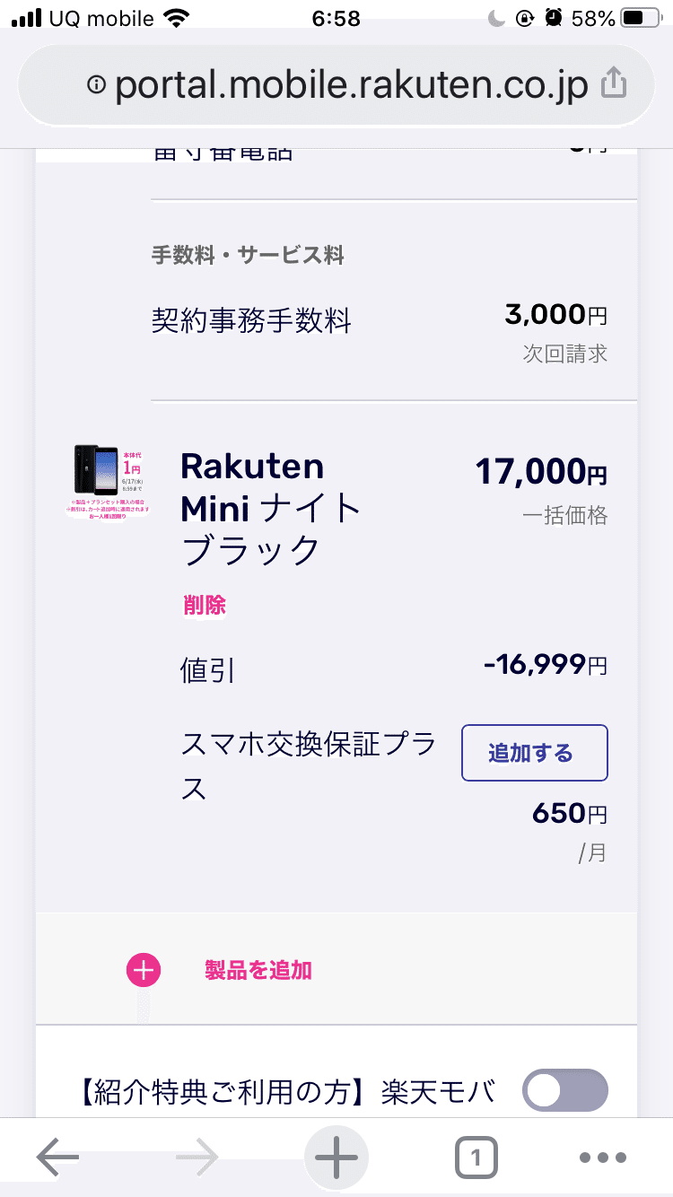The height and width of the screenshot is (1197, 673).
Task: Tap the Rakuten Mini ナイトブラック product name
Action: 269,507
